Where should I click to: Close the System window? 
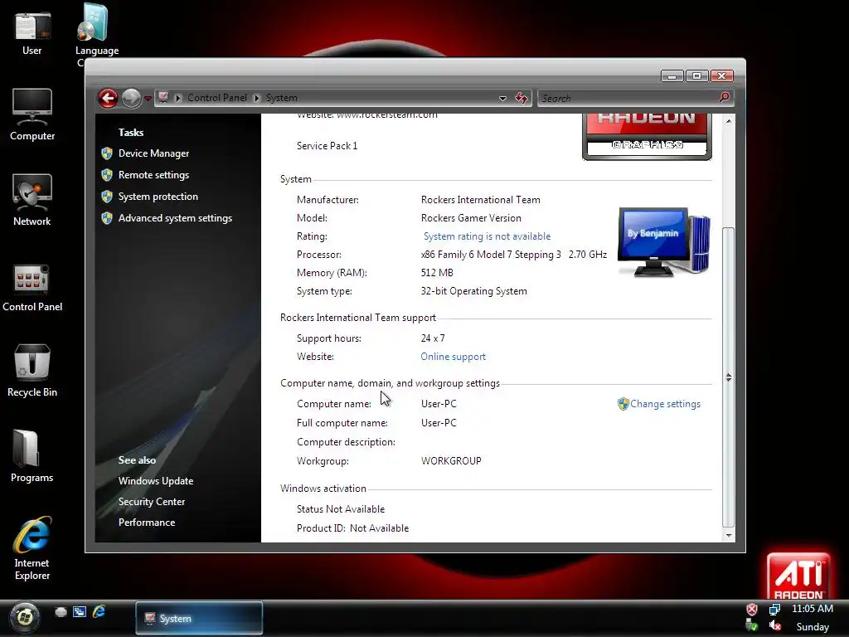(722, 75)
